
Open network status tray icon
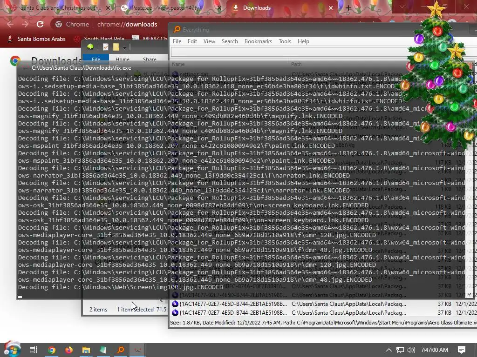point(400,350)
